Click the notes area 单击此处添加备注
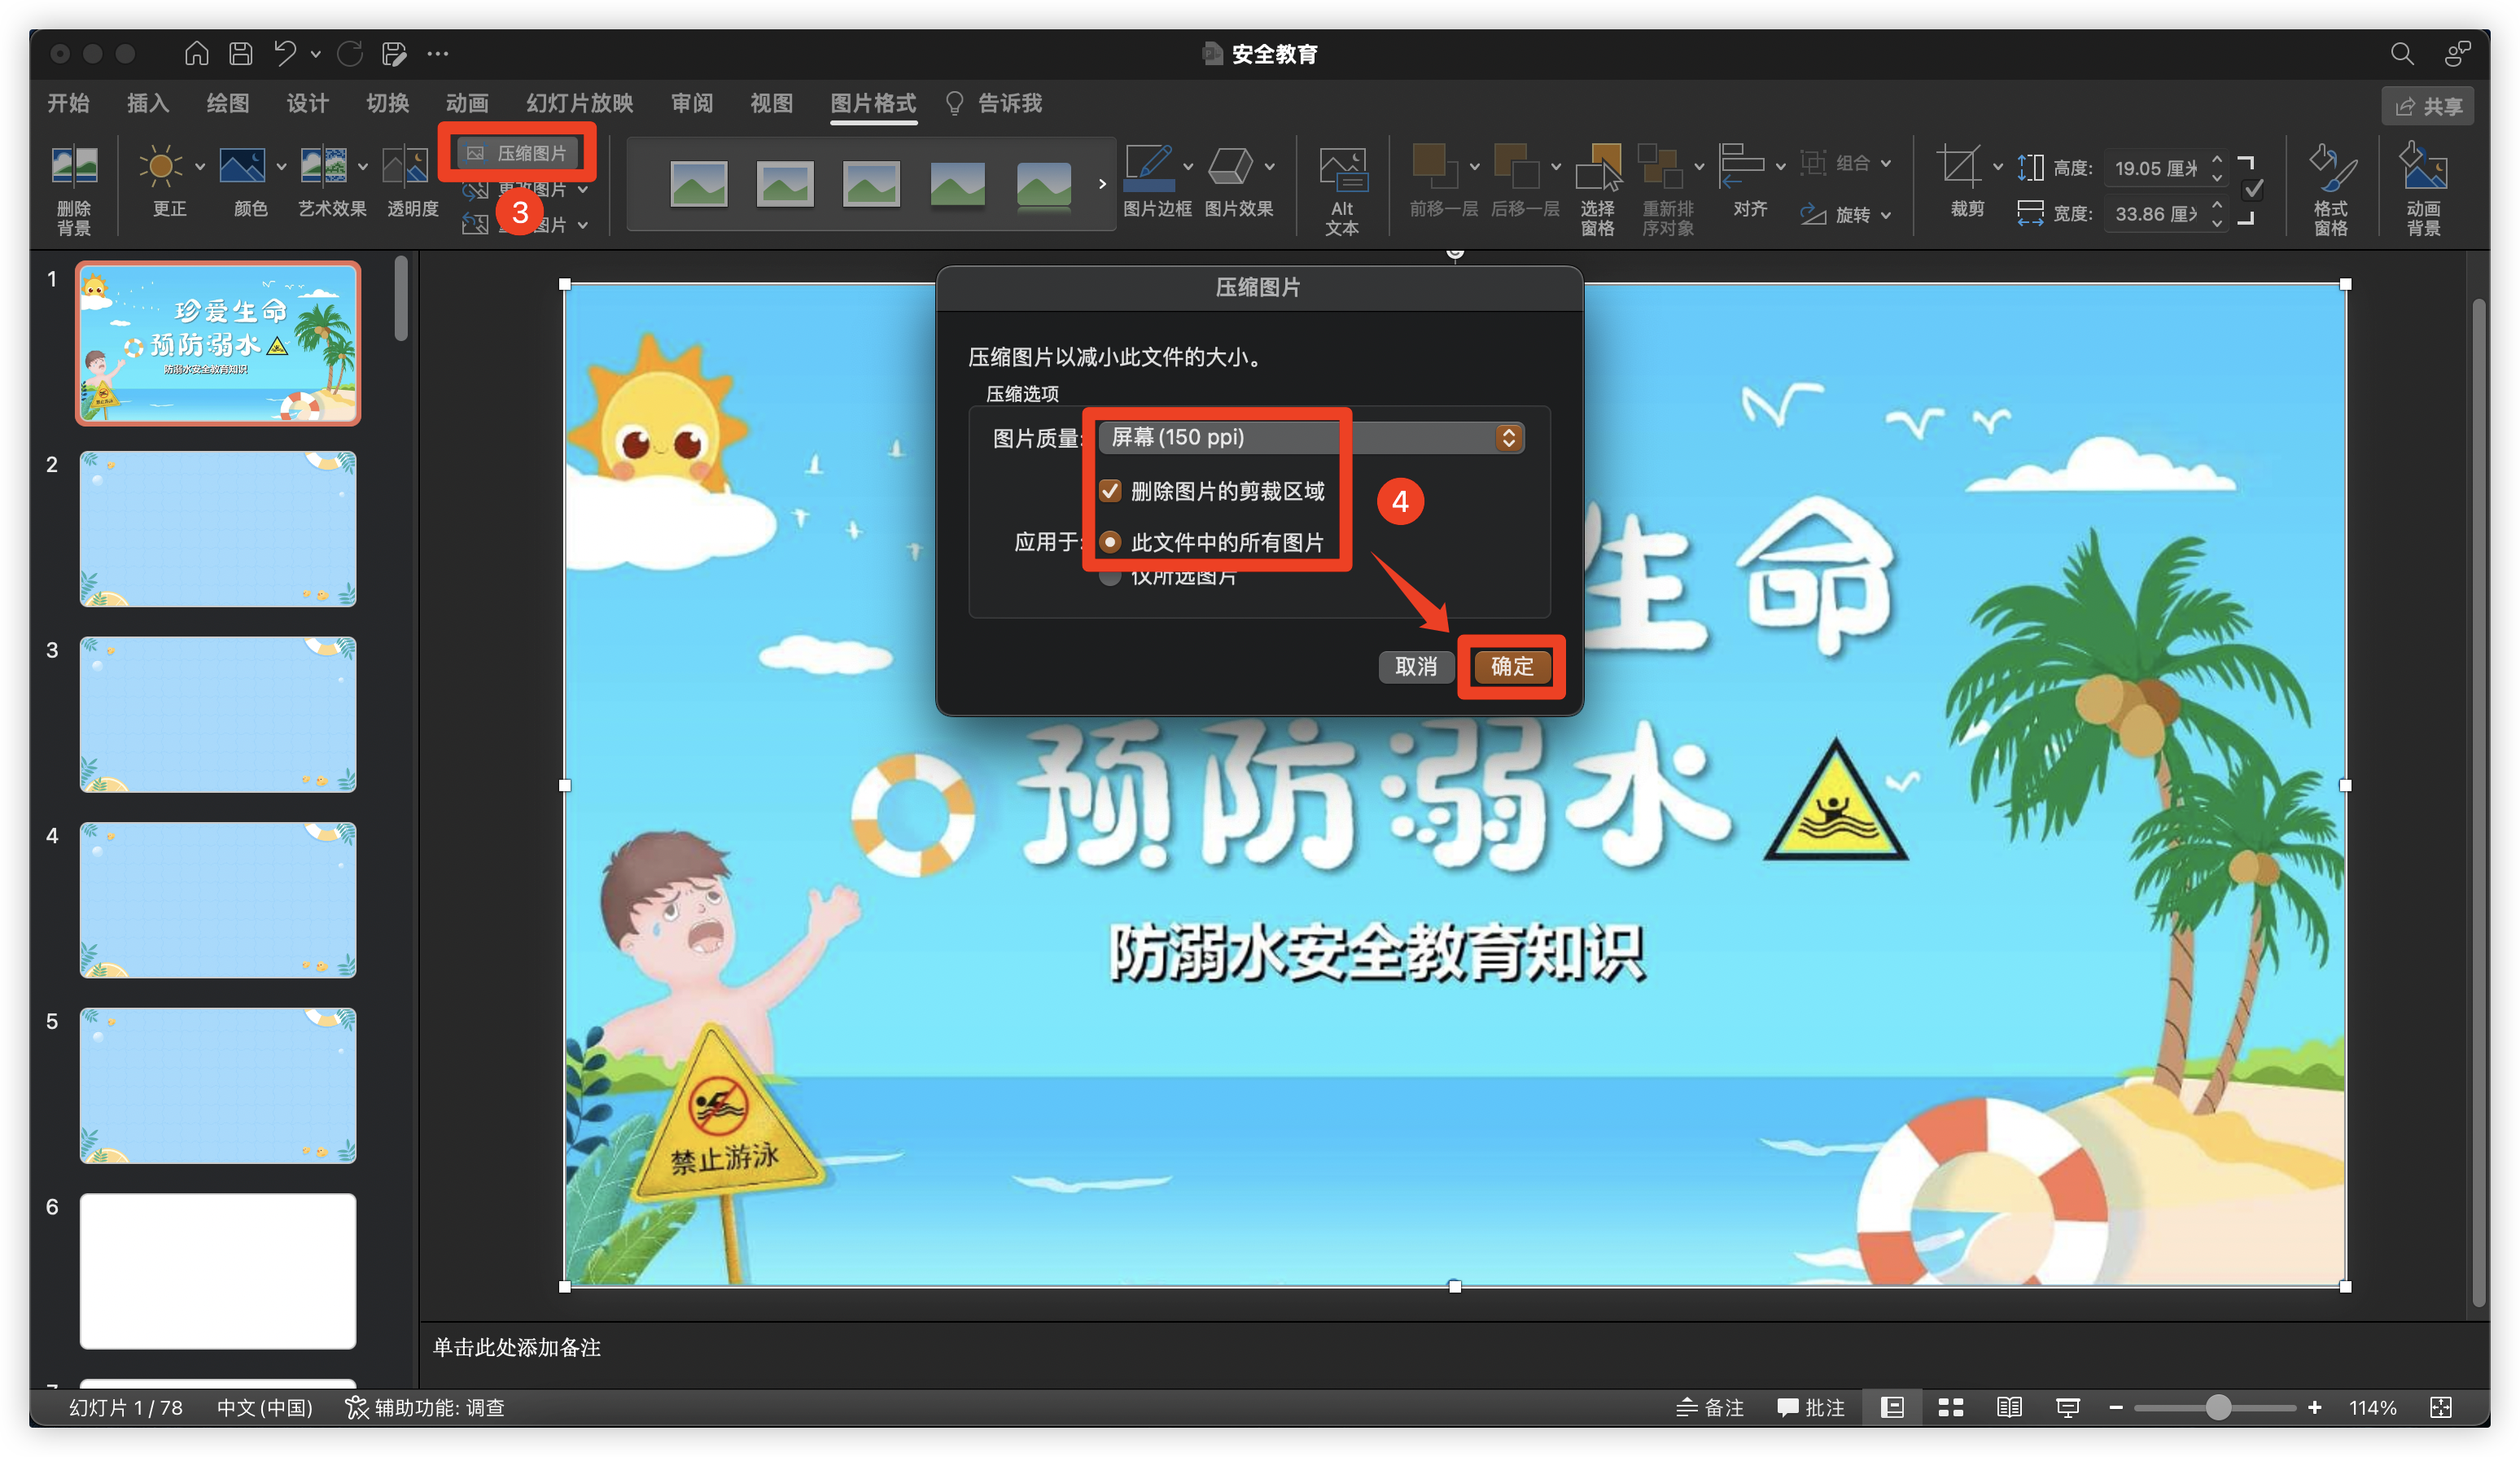Screen dimensions: 2520x1457 [x=516, y=1347]
